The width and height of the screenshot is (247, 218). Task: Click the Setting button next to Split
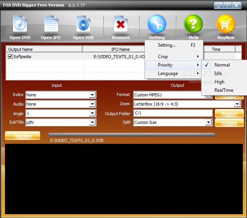coord(229,122)
